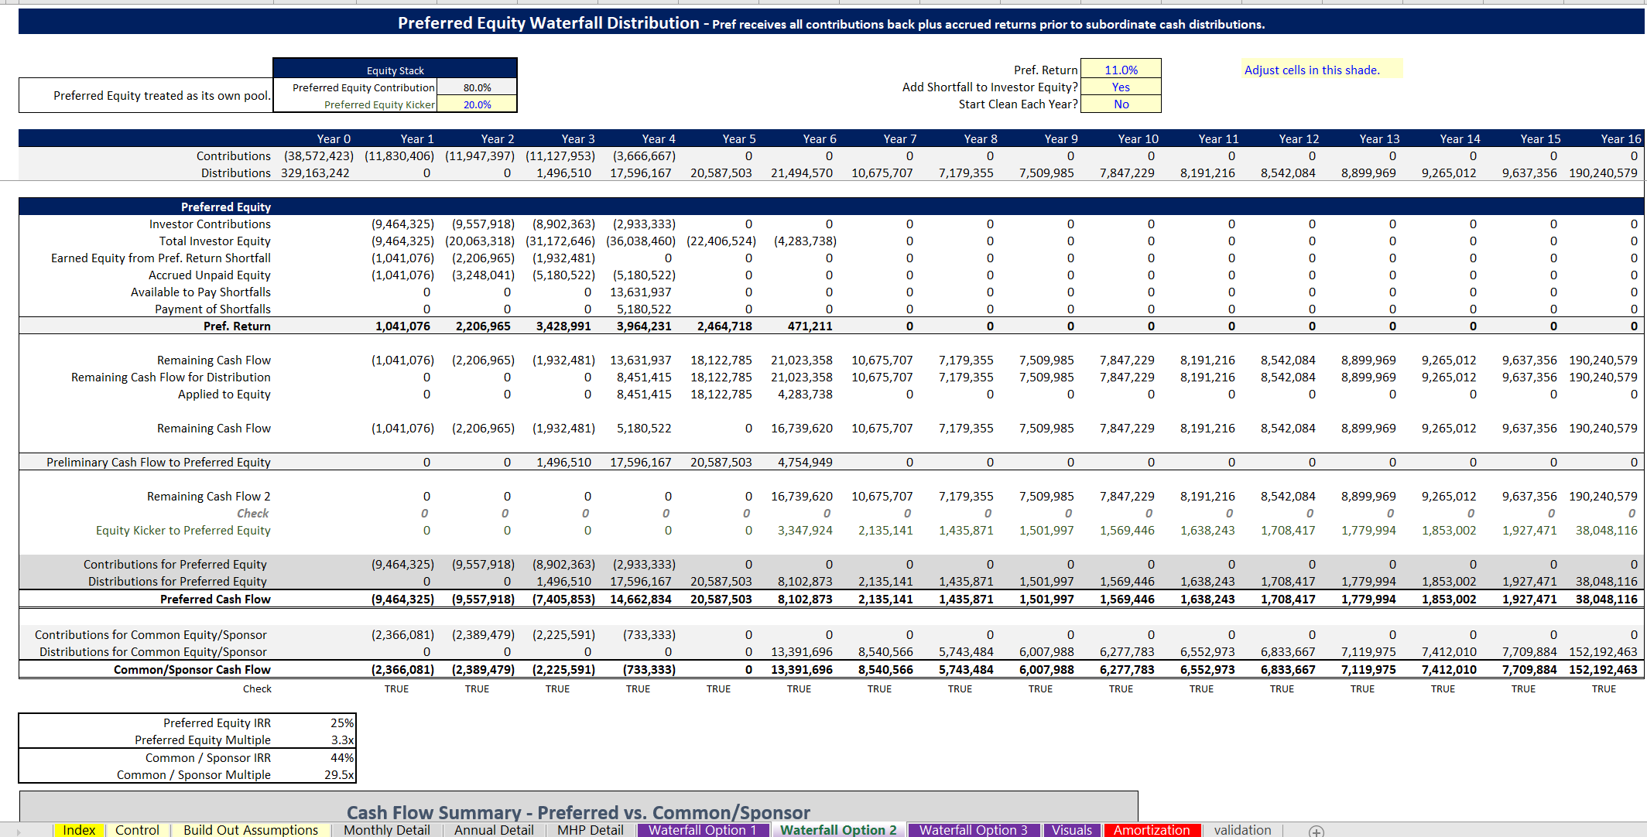Viewport: 1647px width, 837px height.
Task: Select 'Distributions for Preferred Equity' label
Action: (x=177, y=581)
